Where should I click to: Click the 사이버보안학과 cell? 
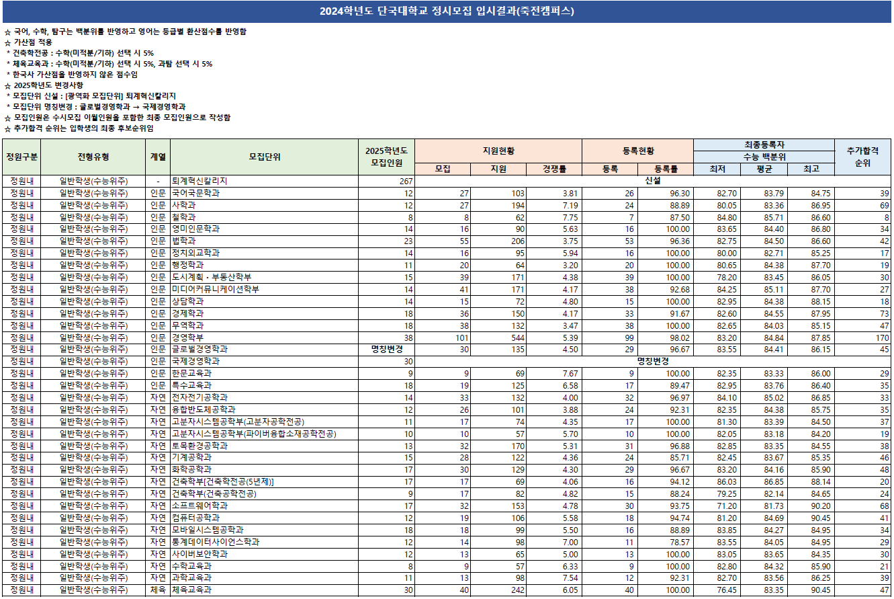tap(265, 554)
